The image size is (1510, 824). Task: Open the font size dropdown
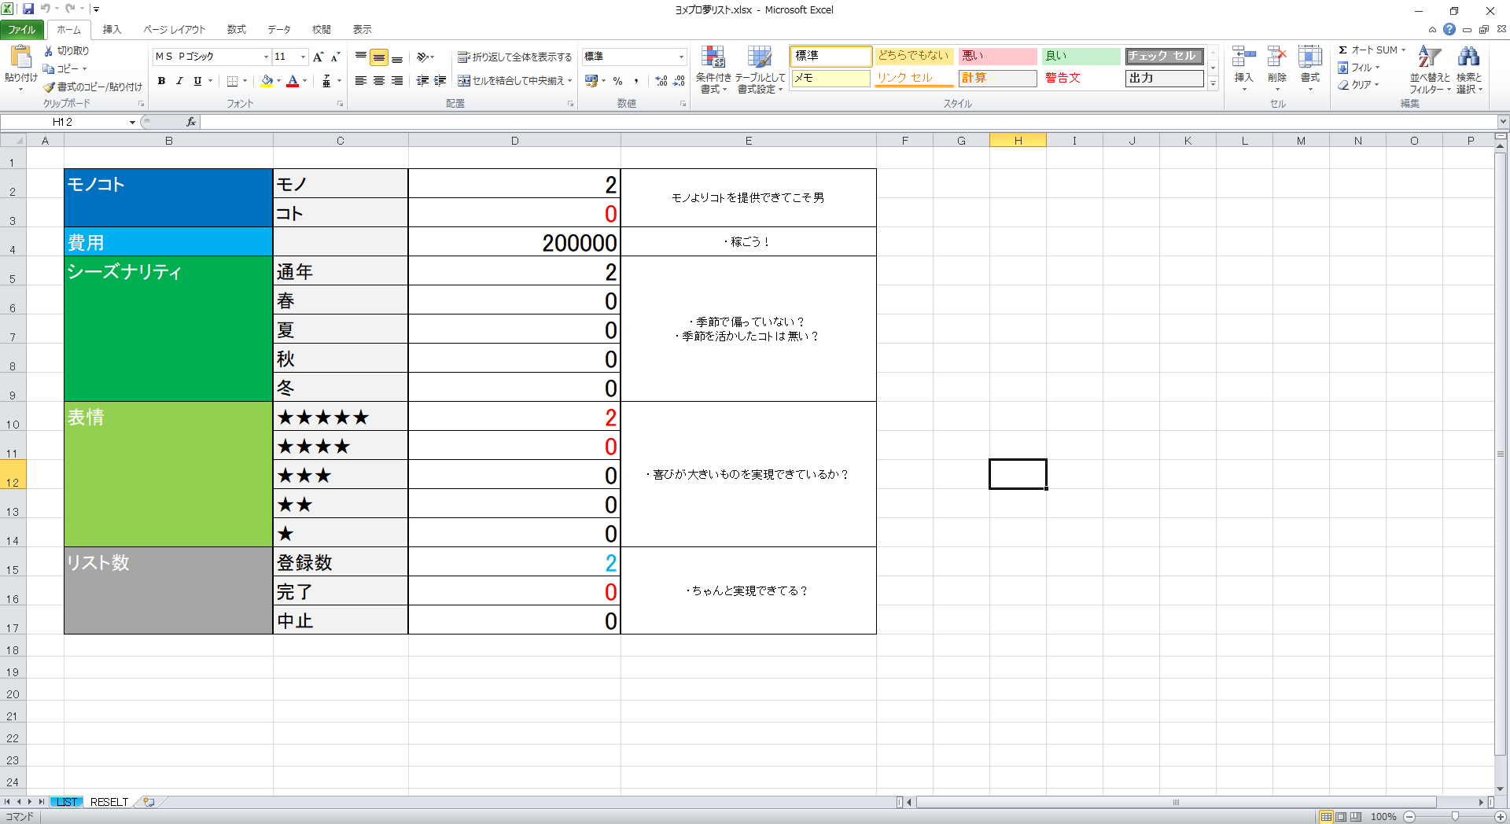(x=303, y=57)
